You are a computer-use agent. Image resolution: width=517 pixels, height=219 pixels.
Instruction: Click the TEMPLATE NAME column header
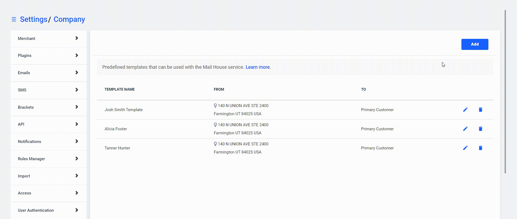[120, 89]
